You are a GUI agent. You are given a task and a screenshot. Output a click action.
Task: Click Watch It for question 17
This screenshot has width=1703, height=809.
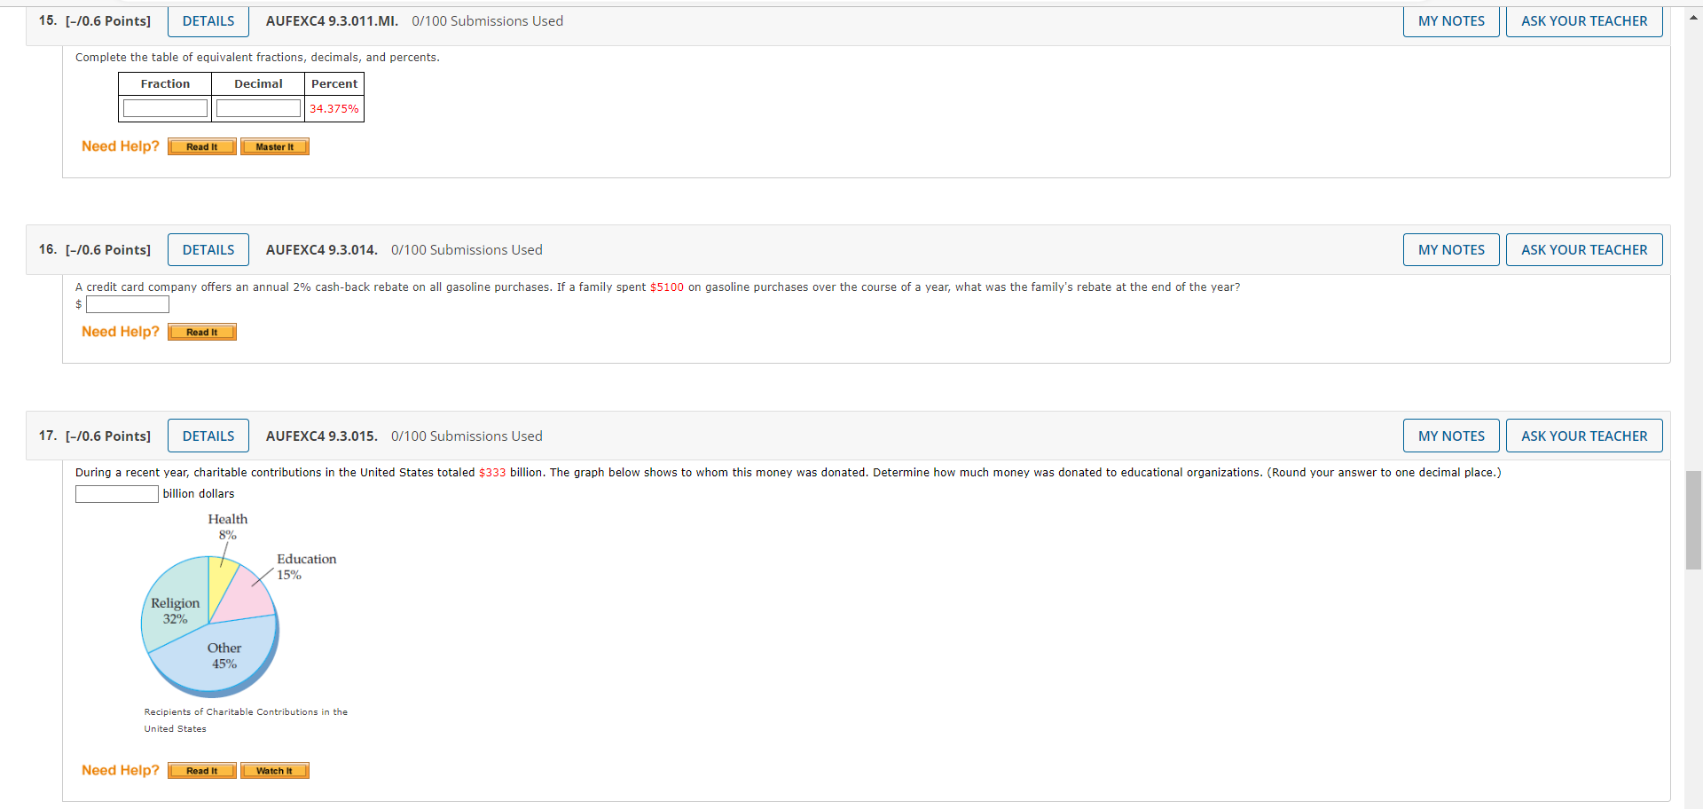275,771
